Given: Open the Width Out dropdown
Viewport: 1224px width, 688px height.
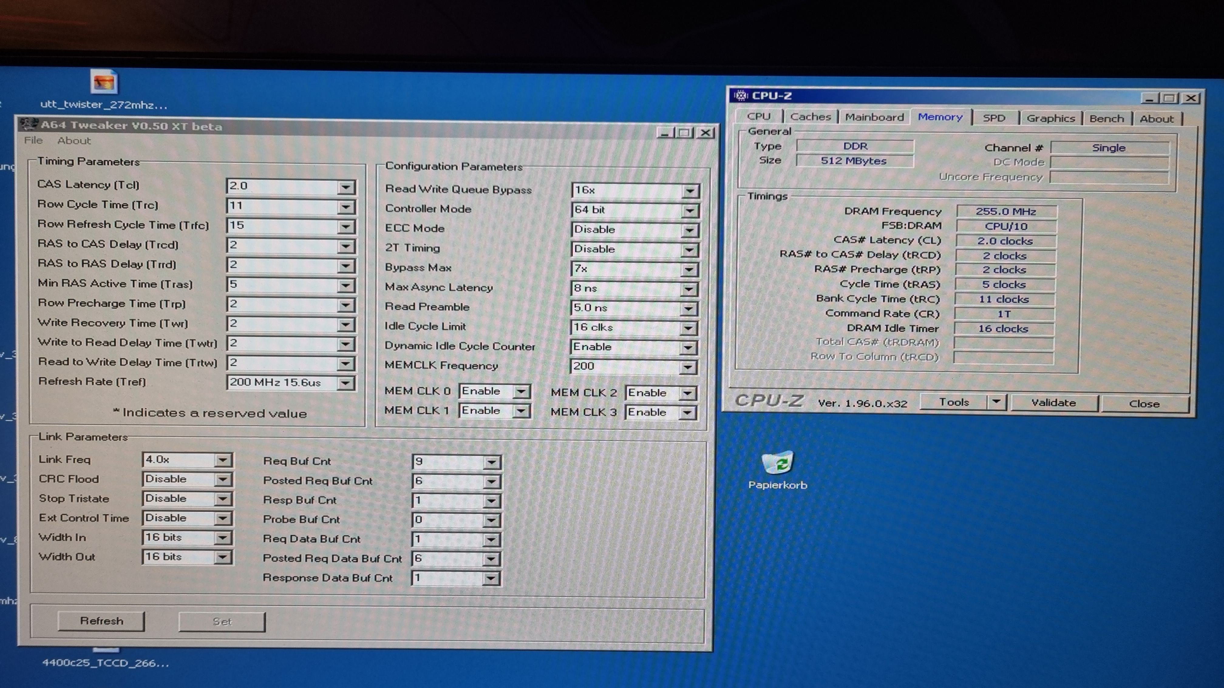Looking at the screenshot, I should (223, 557).
